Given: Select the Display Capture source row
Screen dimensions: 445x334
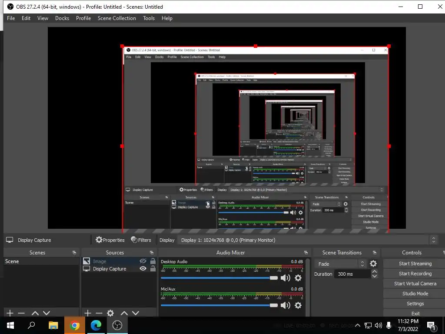Looking at the screenshot, I should 119,269.
